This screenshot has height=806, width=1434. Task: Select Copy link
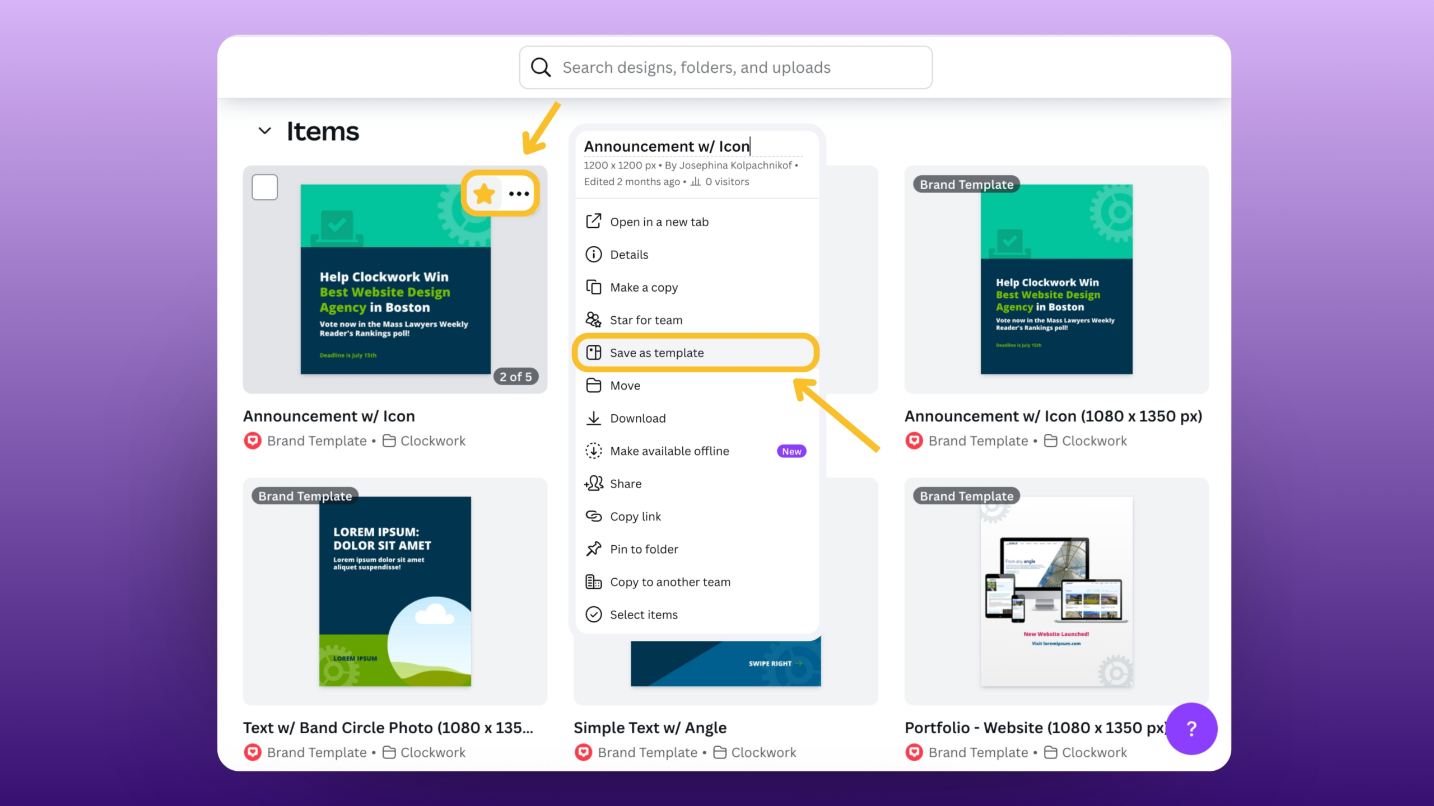point(697,517)
